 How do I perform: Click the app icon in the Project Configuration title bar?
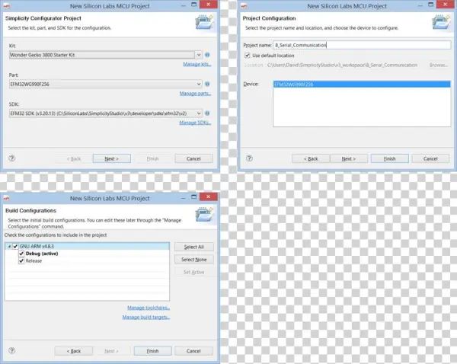(x=243, y=7)
